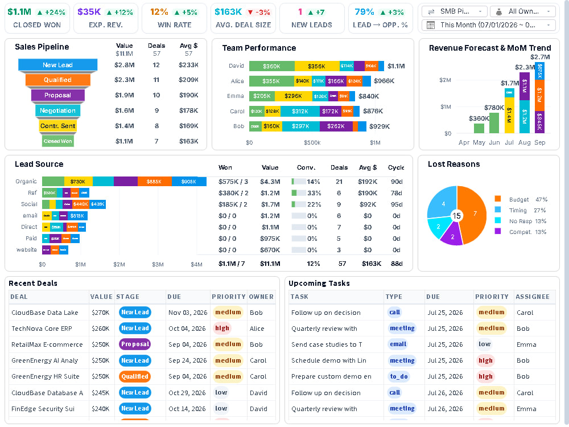Click Organic's $885K orange bar segment

coord(155,182)
